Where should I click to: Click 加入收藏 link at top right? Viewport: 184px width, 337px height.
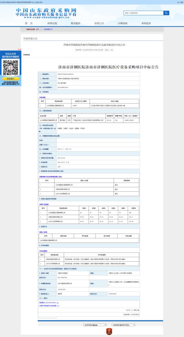pos(180,2)
